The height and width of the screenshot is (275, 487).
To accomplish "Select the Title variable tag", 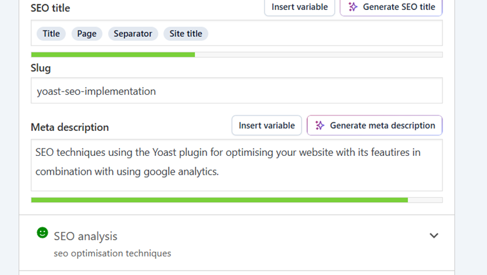I will click(x=51, y=34).
